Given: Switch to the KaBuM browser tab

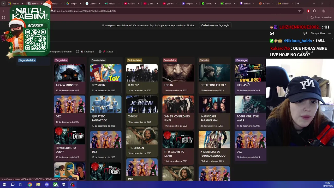Looking at the screenshot, I should tap(266, 4).
